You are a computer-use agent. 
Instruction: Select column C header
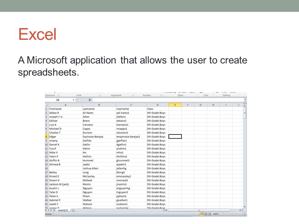[131, 105]
